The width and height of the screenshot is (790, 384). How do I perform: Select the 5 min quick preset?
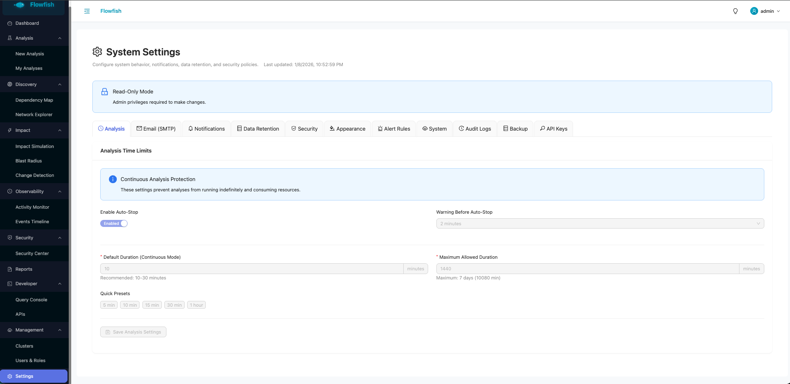[109, 305]
